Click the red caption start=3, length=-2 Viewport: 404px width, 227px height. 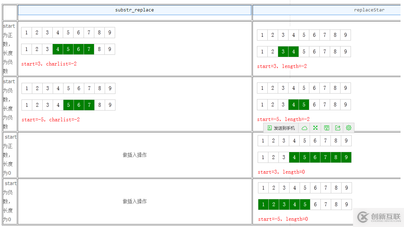pos(282,67)
